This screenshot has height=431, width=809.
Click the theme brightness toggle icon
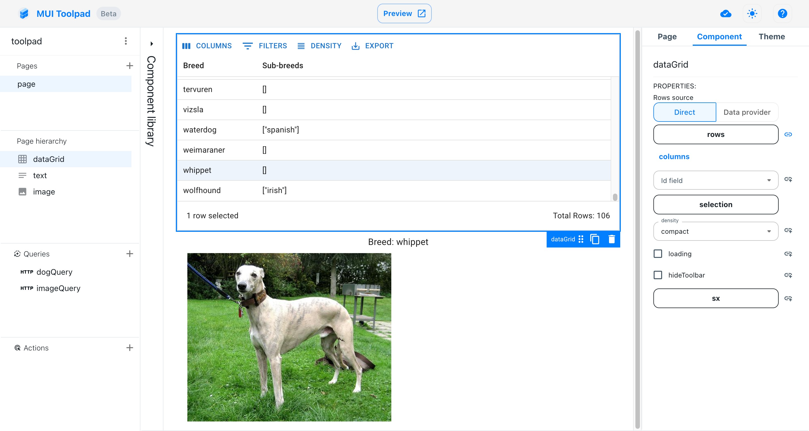tap(752, 13)
